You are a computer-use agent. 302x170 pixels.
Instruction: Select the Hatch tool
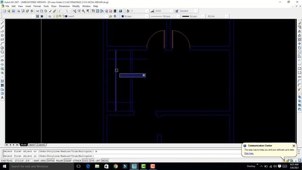point(2,85)
